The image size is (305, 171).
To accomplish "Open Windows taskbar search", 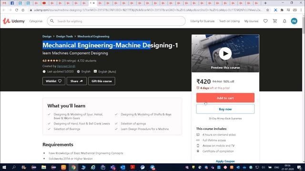I will pos(14,167).
